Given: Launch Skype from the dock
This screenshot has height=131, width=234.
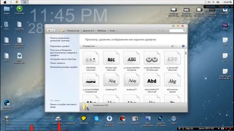Looking at the screenshot, I should pos(97,120).
